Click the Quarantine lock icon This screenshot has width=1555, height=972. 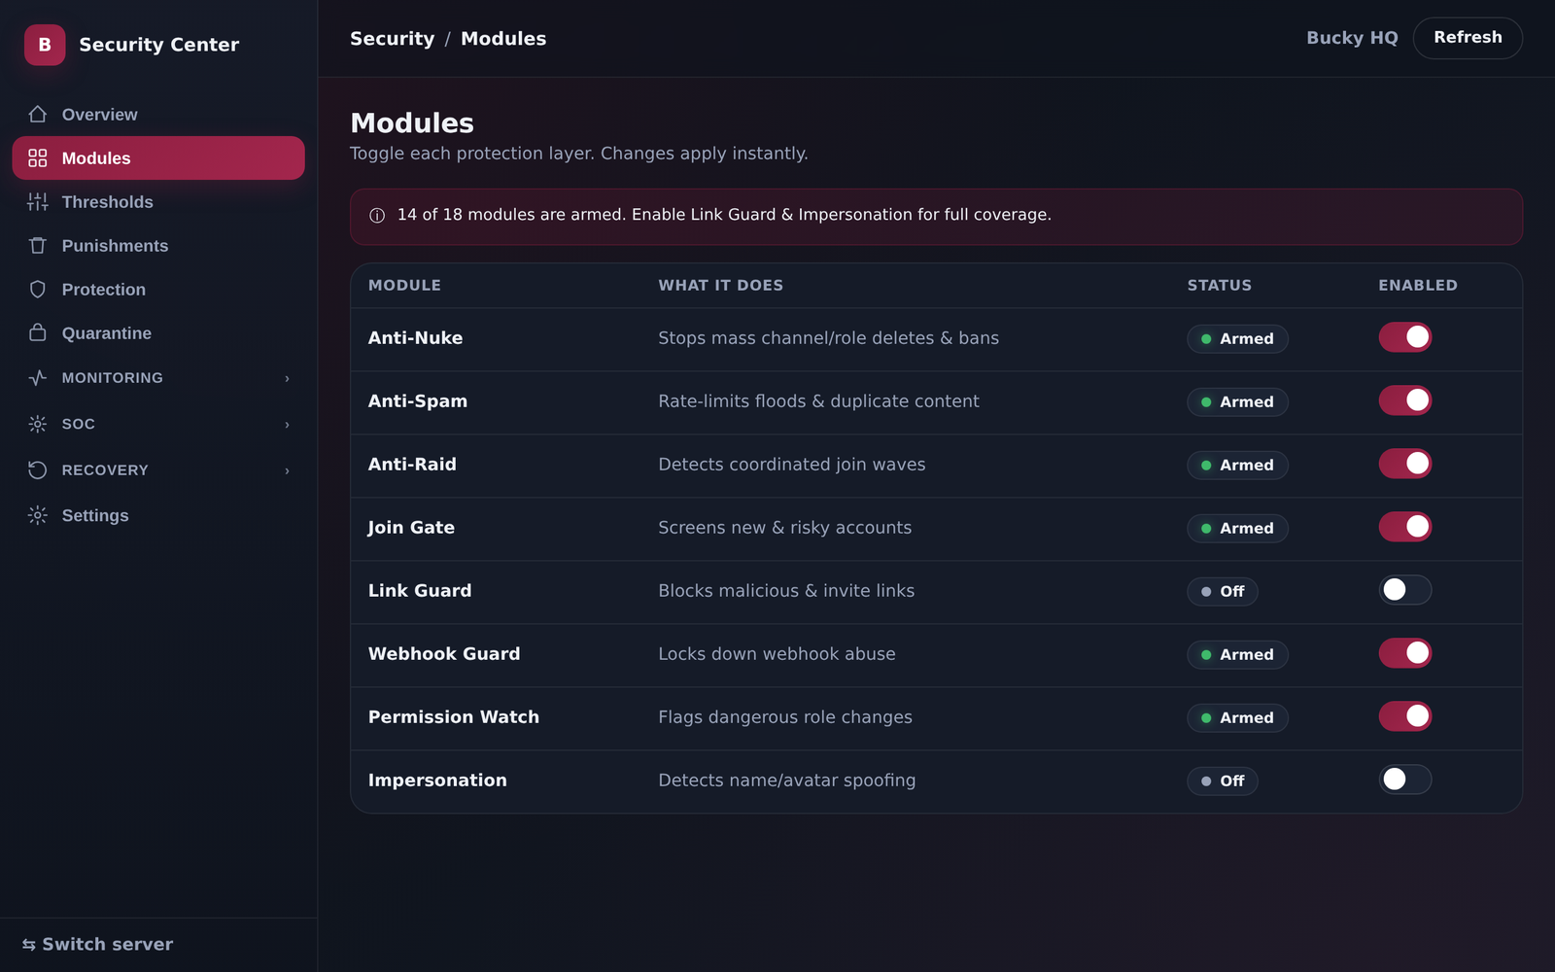[x=38, y=333]
